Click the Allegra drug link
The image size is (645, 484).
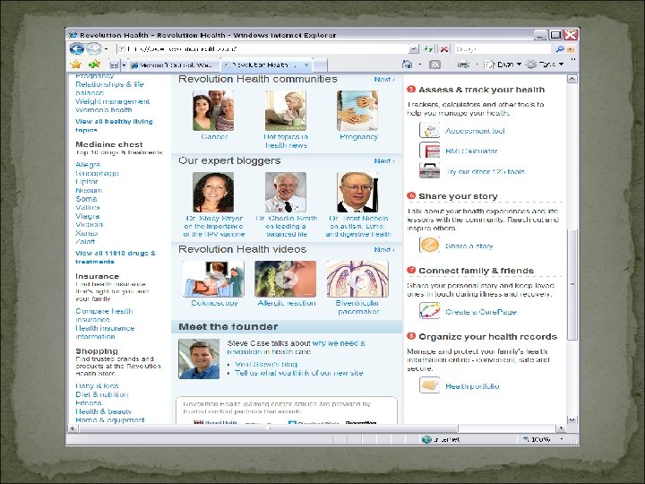coord(88,165)
